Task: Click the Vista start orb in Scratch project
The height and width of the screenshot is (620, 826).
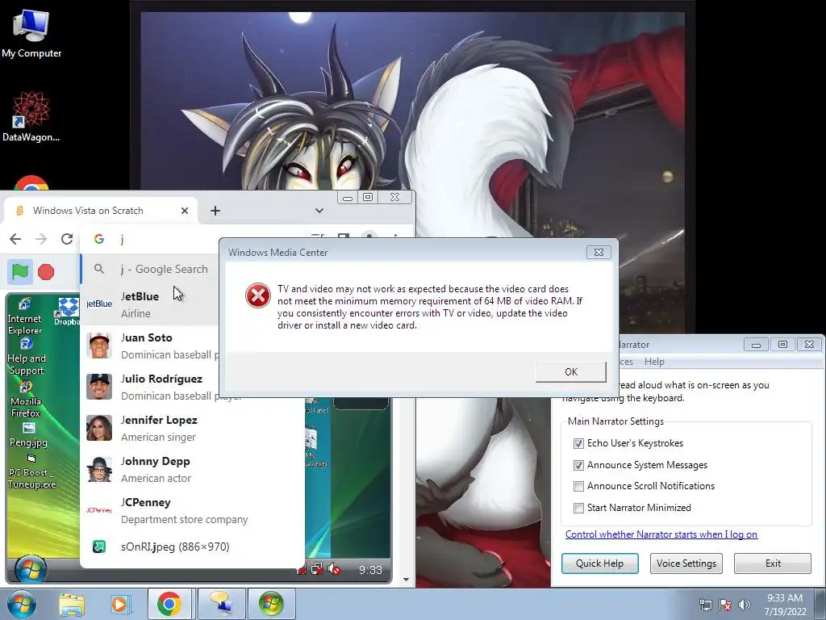Action: pyautogui.click(x=31, y=569)
